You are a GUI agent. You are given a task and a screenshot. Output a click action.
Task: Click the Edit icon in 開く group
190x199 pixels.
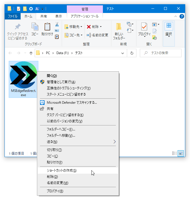coord(154,31)
